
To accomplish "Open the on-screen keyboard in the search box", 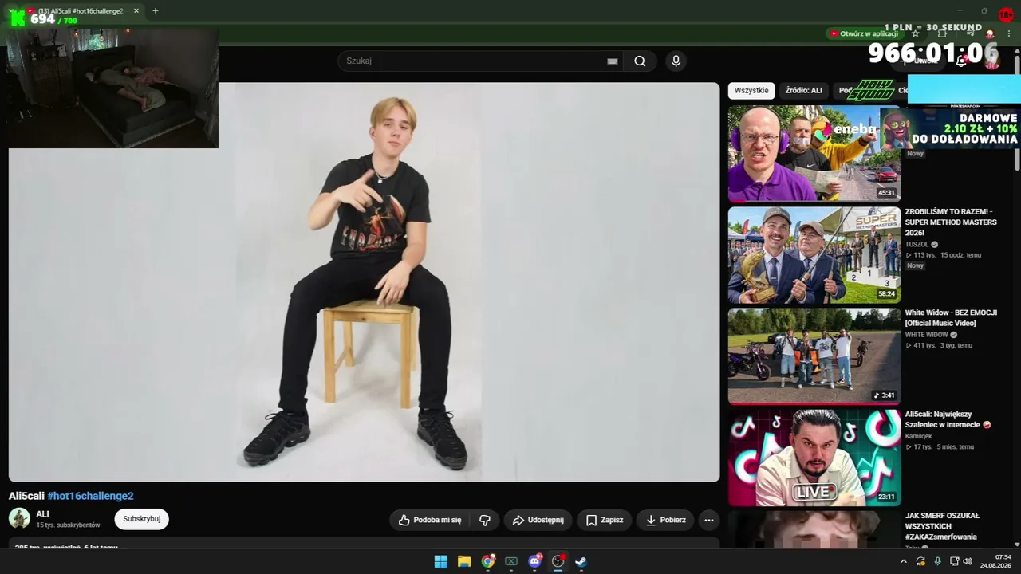I will (612, 61).
